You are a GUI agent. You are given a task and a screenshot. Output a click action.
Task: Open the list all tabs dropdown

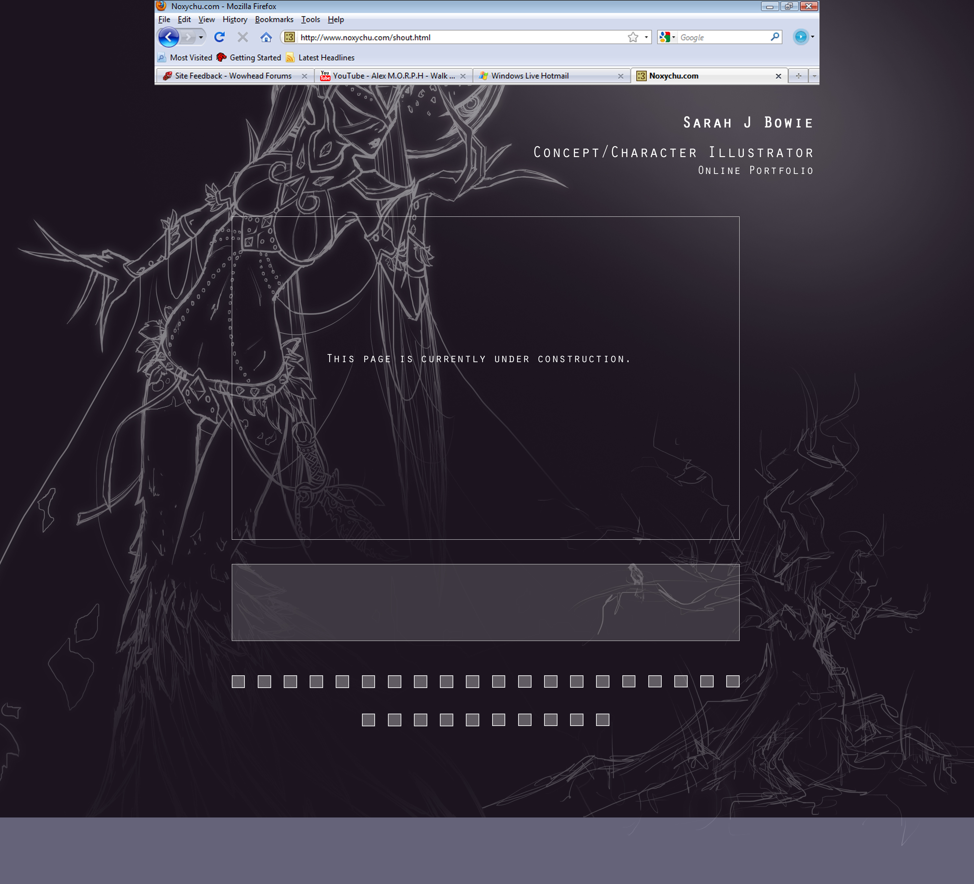click(x=814, y=76)
